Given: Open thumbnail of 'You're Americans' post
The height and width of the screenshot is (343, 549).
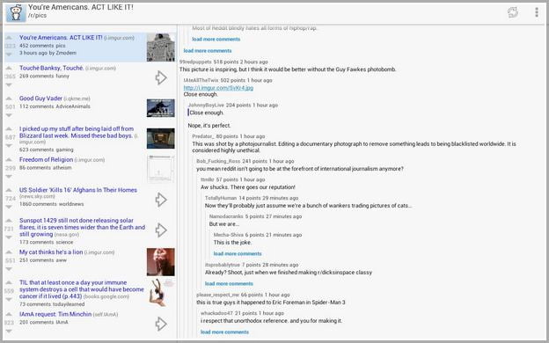Looking at the screenshot, I should click(161, 47).
